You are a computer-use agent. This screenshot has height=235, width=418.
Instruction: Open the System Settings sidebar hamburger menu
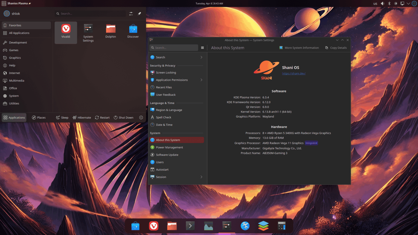202,48
